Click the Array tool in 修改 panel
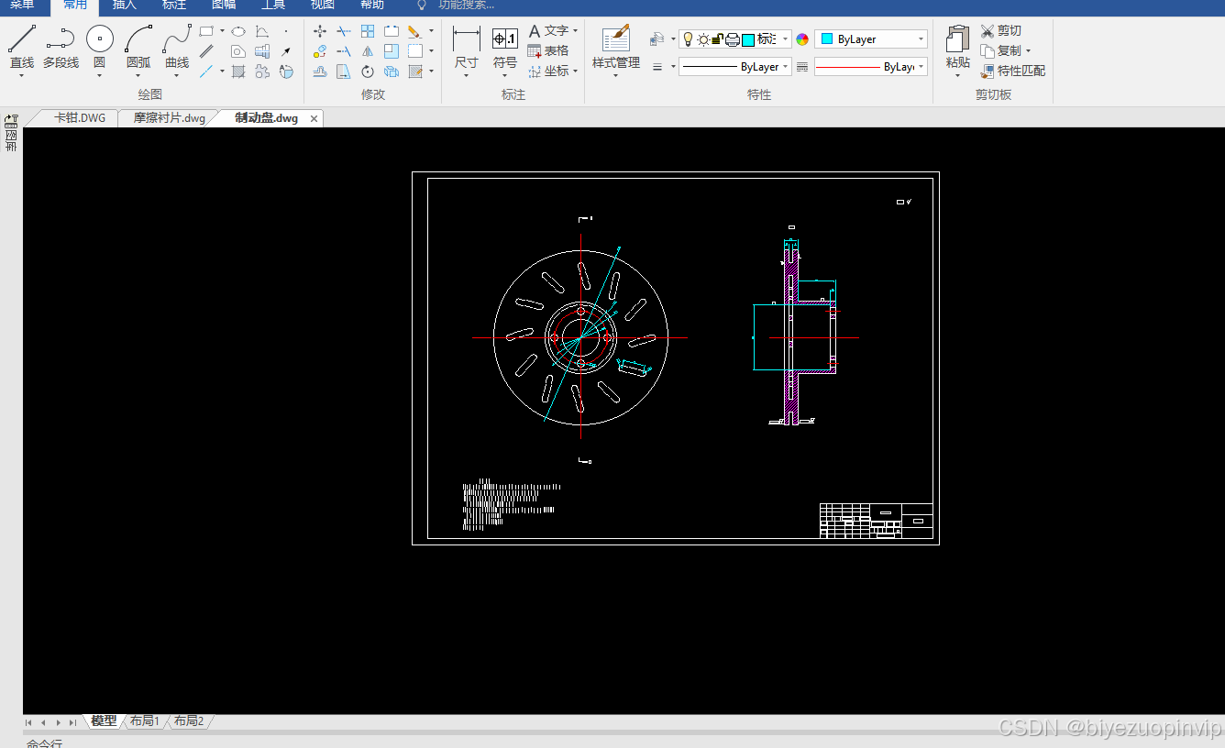The image size is (1225, 748). 368,31
